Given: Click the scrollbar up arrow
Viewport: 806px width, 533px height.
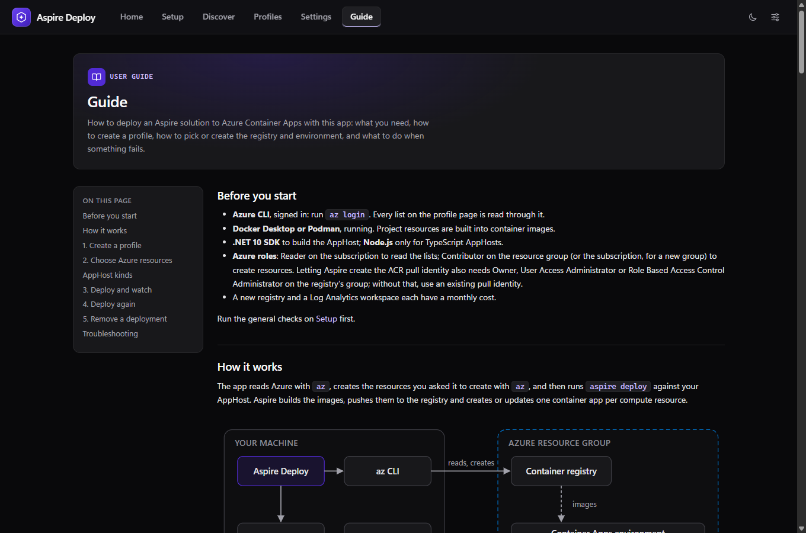Looking at the screenshot, I should [801, 4].
